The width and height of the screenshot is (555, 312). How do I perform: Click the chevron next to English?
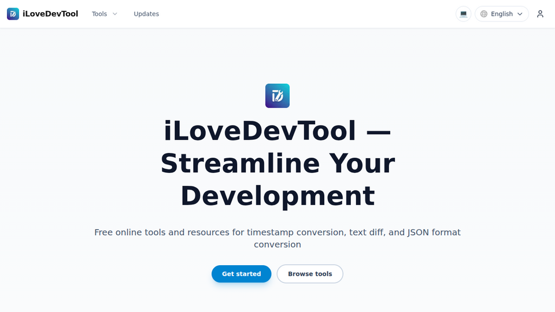coord(520,14)
